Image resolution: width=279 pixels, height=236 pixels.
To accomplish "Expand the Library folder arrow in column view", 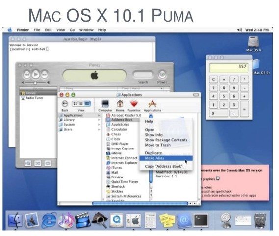I will (99, 120).
